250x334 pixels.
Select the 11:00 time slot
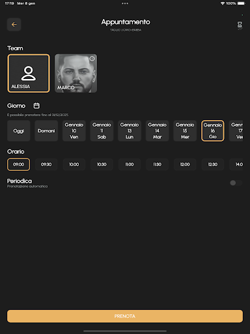point(130,164)
